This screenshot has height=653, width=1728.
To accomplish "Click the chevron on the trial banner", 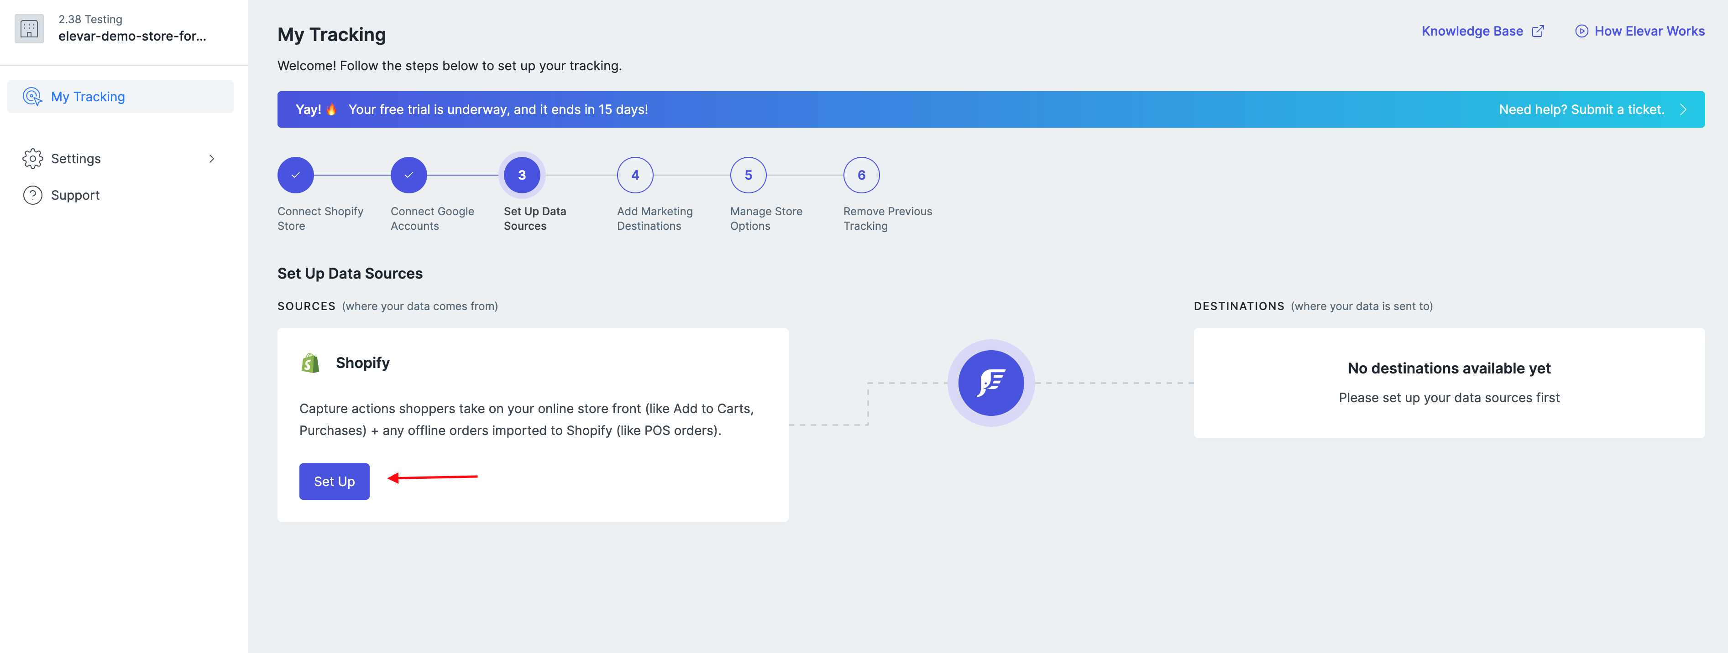I will [x=1682, y=109].
